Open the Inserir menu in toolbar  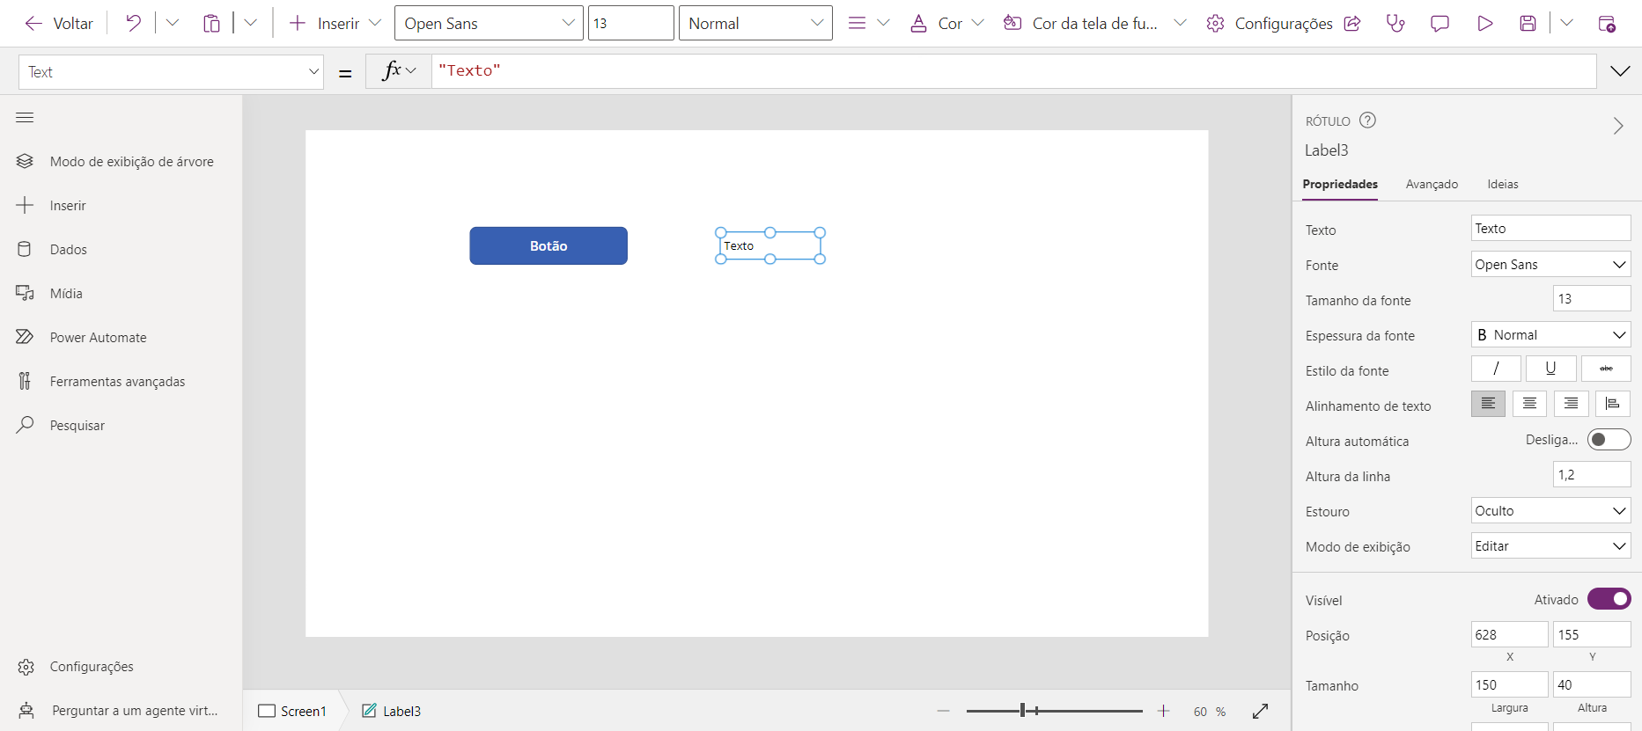pyautogui.click(x=335, y=24)
